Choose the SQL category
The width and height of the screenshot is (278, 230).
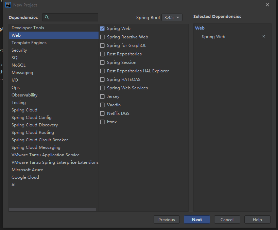pos(16,58)
